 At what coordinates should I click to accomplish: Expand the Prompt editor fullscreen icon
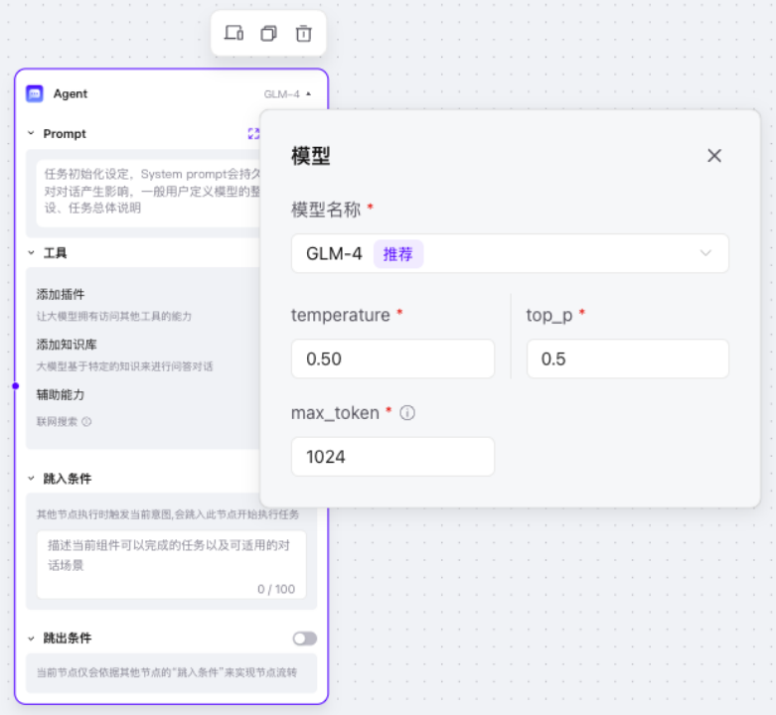(253, 133)
